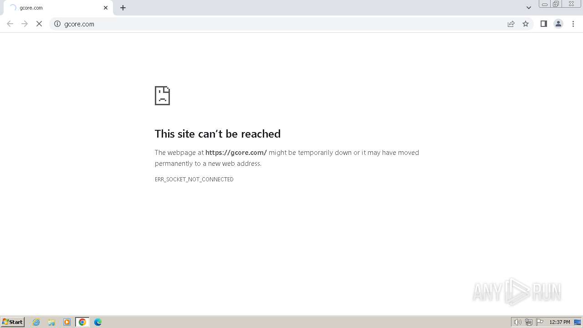The width and height of the screenshot is (583, 328).
Task: View site information icon in address bar
Action: pos(57,24)
